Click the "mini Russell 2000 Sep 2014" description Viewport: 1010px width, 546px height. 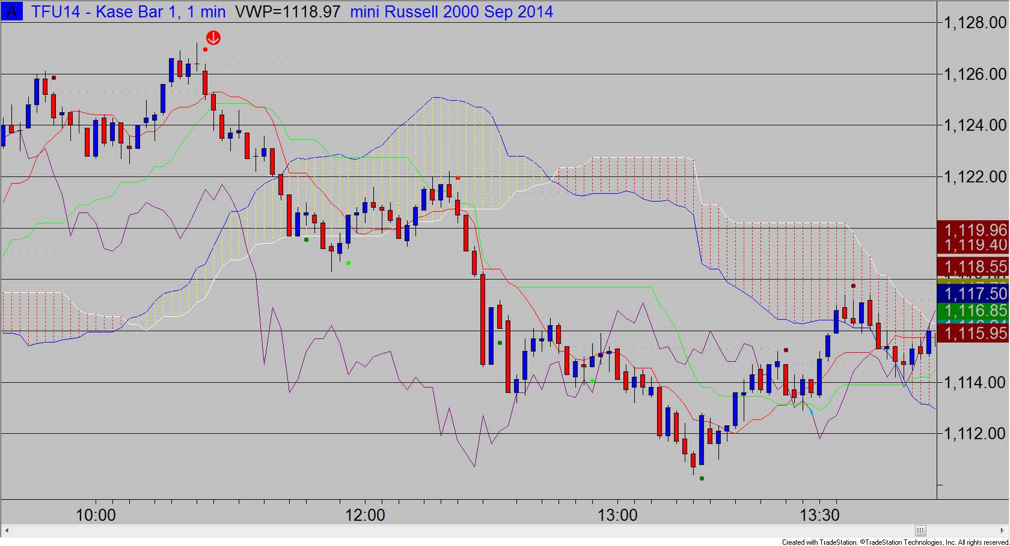click(x=452, y=11)
